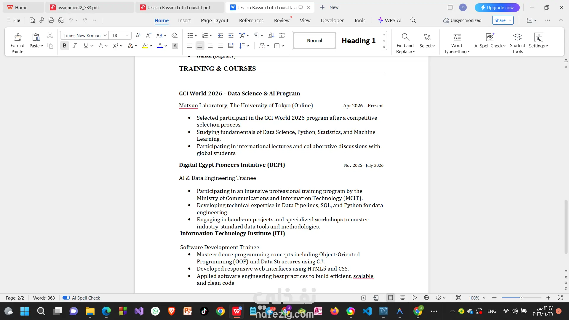This screenshot has height=320, width=569.
Task: Click the Format Painter tool
Action: (18, 43)
